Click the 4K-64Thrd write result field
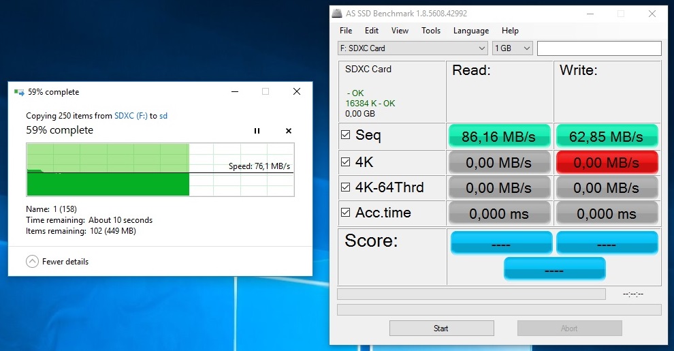The image size is (674, 351). [607, 187]
